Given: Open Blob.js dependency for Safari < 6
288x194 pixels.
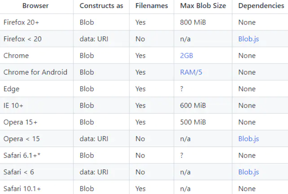Looking at the screenshot, I should (x=248, y=172).
